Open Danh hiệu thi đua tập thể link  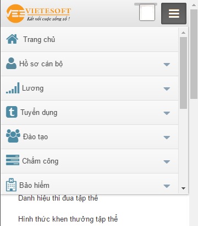click(x=58, y=198)
